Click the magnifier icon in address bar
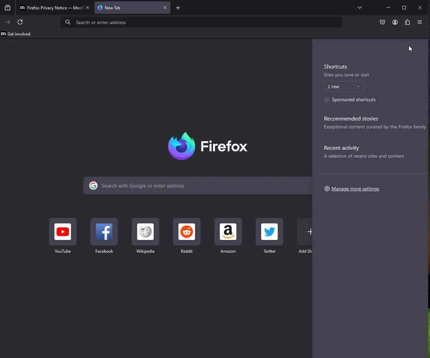This screenshot has width=430, height=358. 68,22
